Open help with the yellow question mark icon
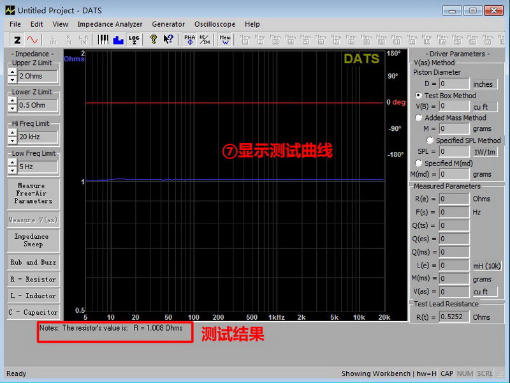This screenshot has height=383, width=510. point(154,40)
